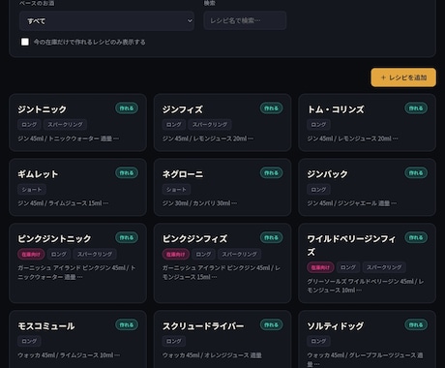Click the pink 在庫向け tag on ピンクジンフィズ
445x368 pixels.
[176, 255]
